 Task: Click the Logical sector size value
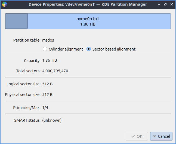click(47, 84)
